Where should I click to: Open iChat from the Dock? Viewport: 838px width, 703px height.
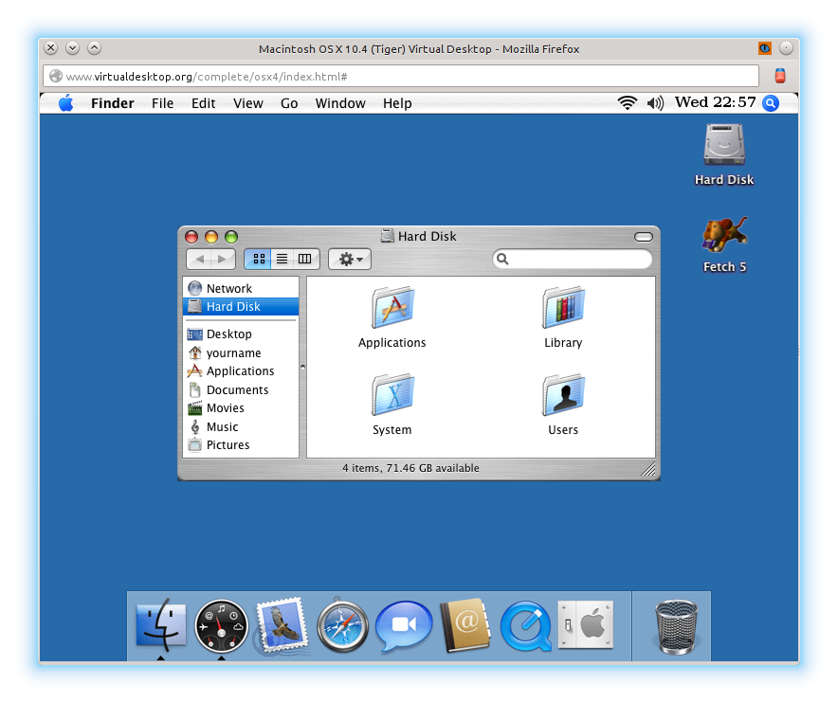pyautogui.click(x=403, y=626)
